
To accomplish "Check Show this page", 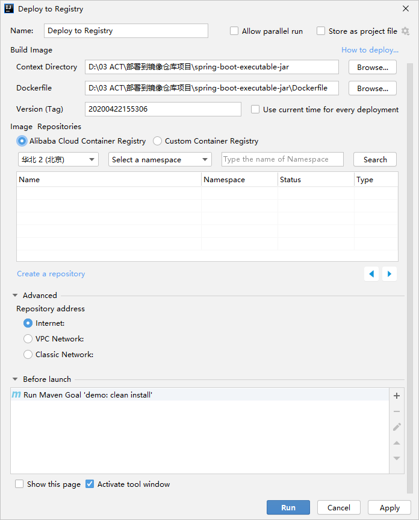I will click(x=19, y=484).
